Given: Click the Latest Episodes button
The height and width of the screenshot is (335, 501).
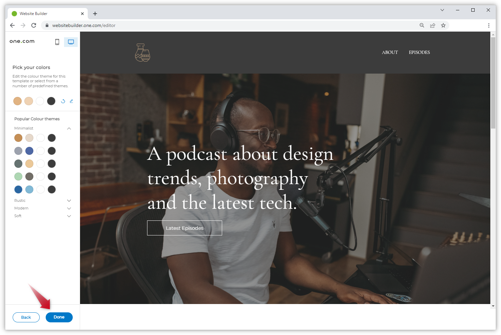Looking at the screenshot, I should tap(184, 228).
